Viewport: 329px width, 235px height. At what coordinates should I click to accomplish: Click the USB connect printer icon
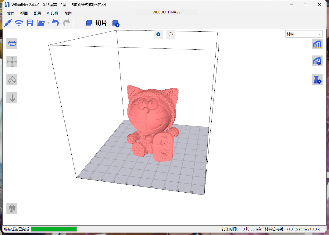click(x=8, y=23)
